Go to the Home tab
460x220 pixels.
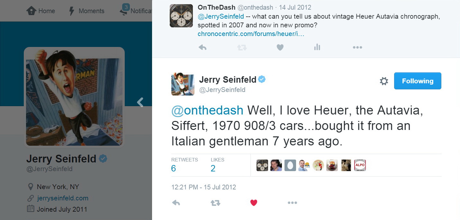click(x=41, y=11)
